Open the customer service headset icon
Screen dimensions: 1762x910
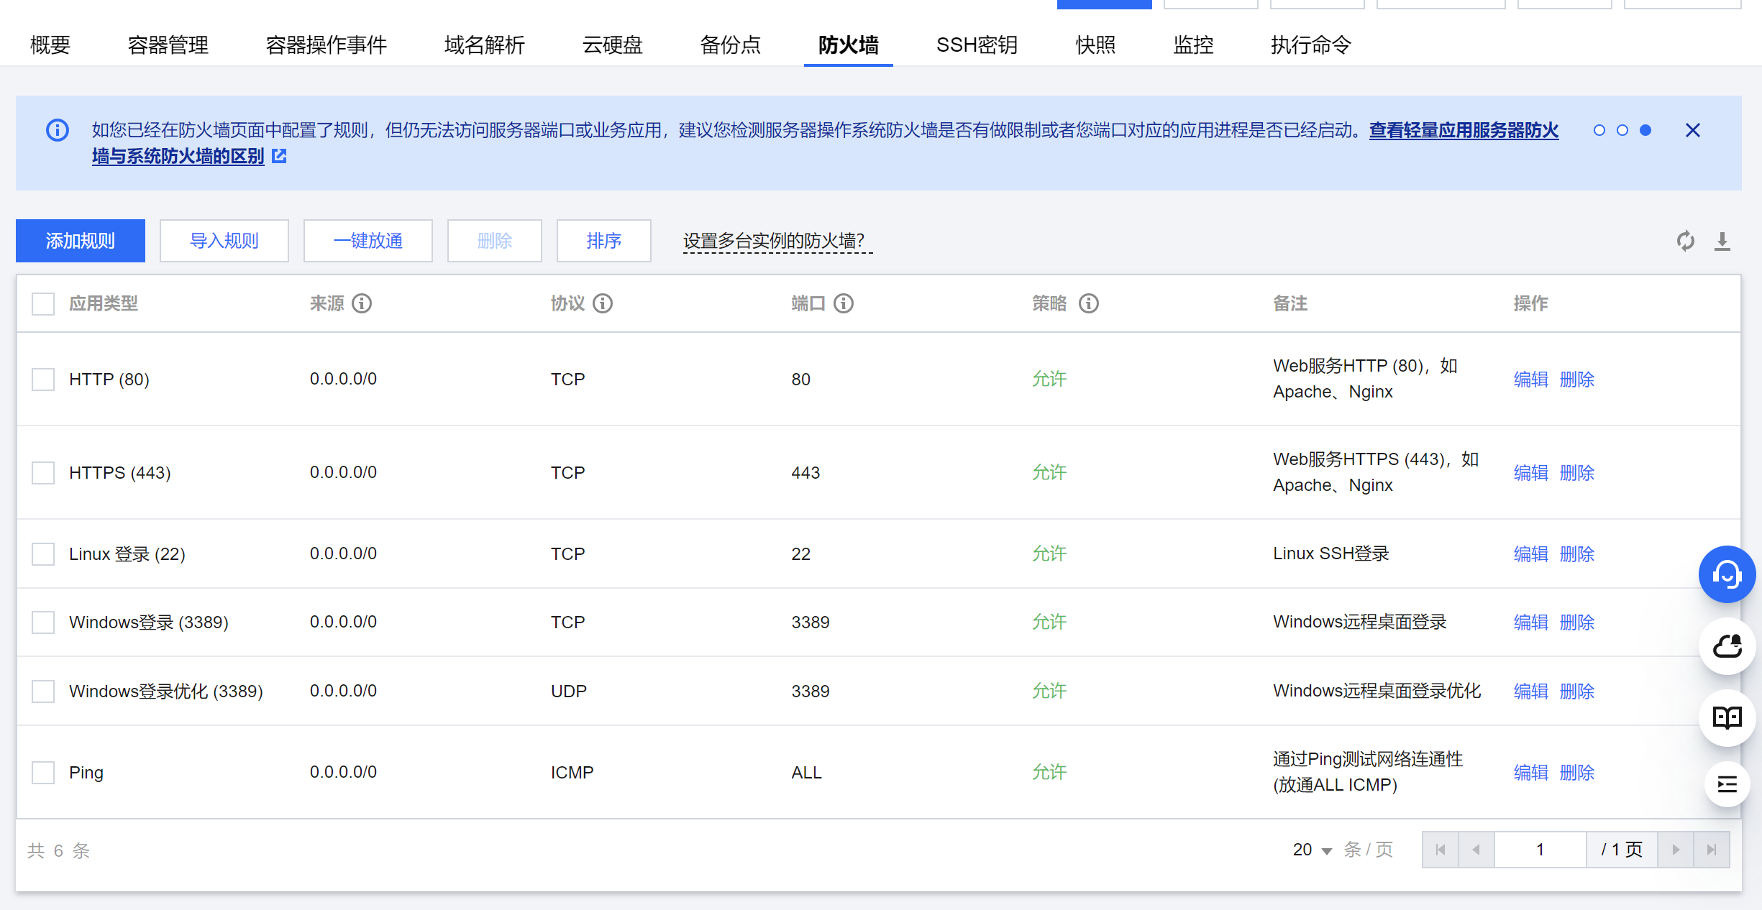(x=1727, y=574)
